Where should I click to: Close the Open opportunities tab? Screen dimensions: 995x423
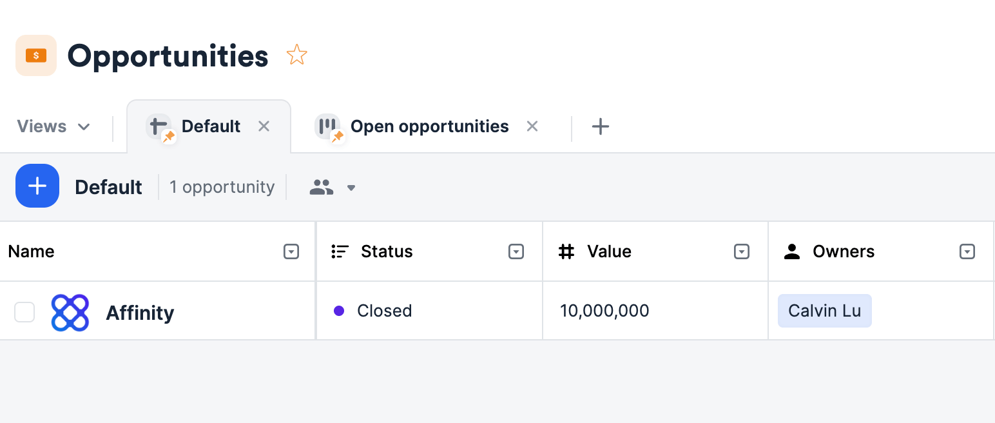532,126
